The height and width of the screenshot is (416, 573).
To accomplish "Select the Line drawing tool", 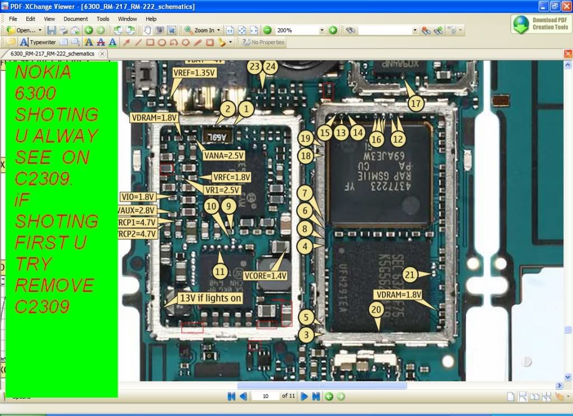I will coord(138,42).
